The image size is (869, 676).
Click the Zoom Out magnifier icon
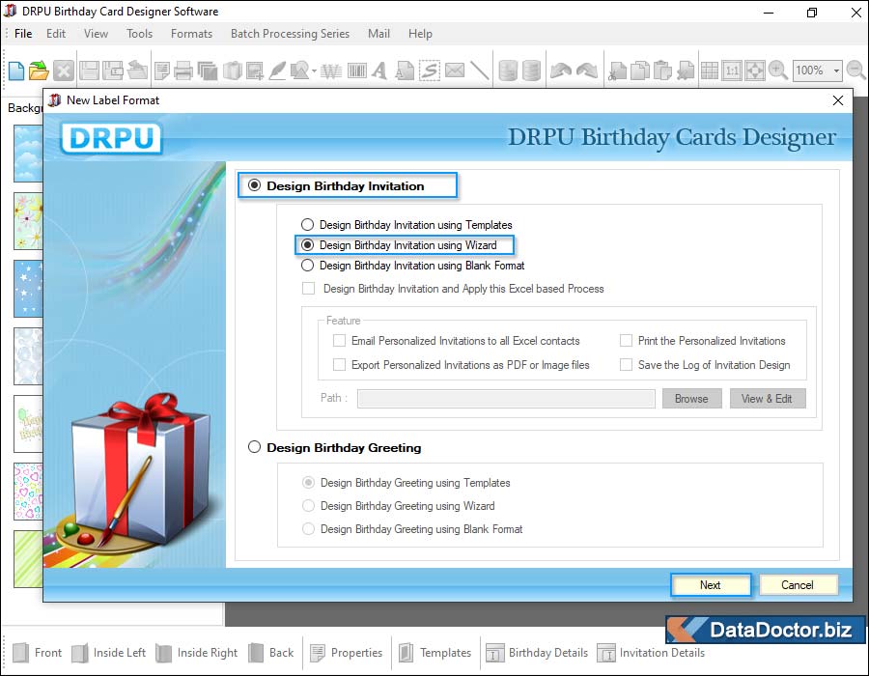pos(856,70)
